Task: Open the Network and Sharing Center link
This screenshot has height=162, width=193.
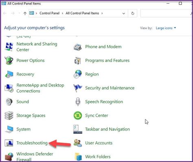Action: (x=37, y=47)
